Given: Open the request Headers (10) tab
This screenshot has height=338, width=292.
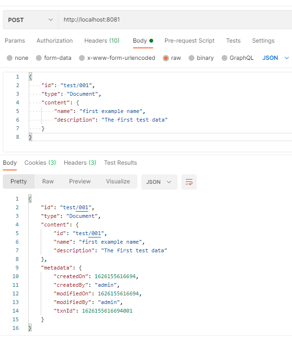Looking at the screenshot, I should click(101, 41).
